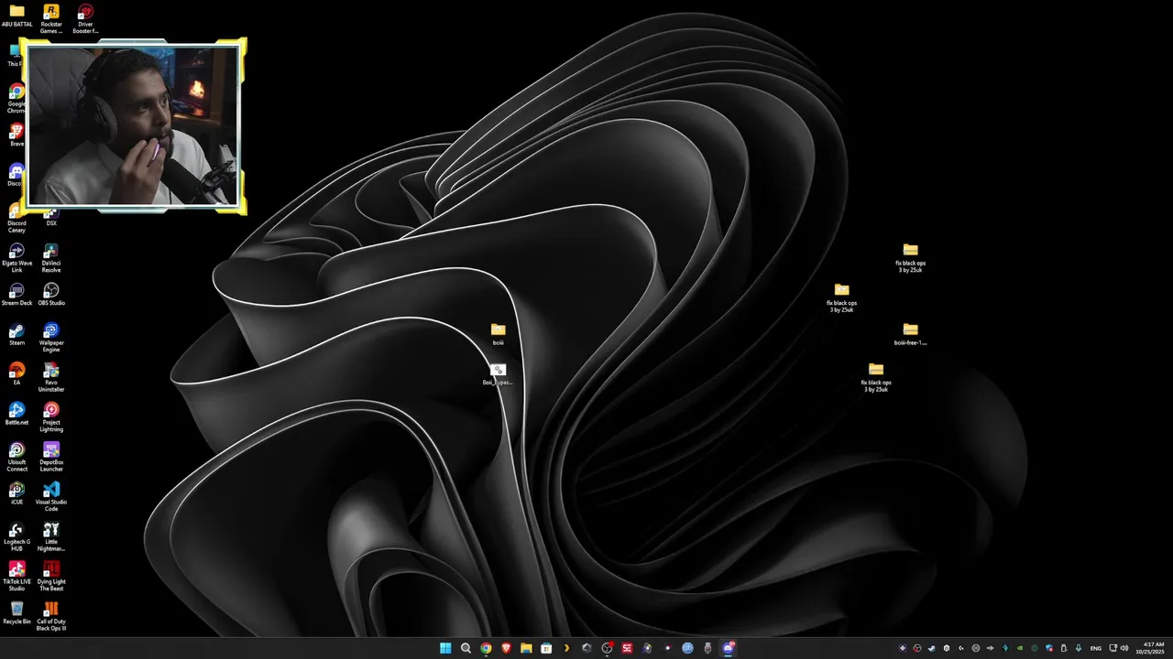Open the Windows Start menu

445,648
